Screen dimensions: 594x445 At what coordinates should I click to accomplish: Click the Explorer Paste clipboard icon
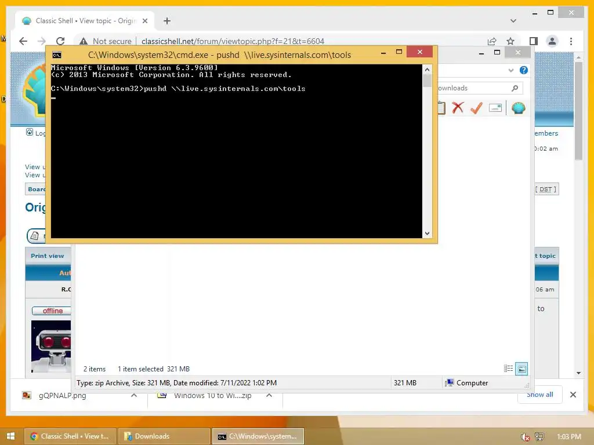point(441,108)
